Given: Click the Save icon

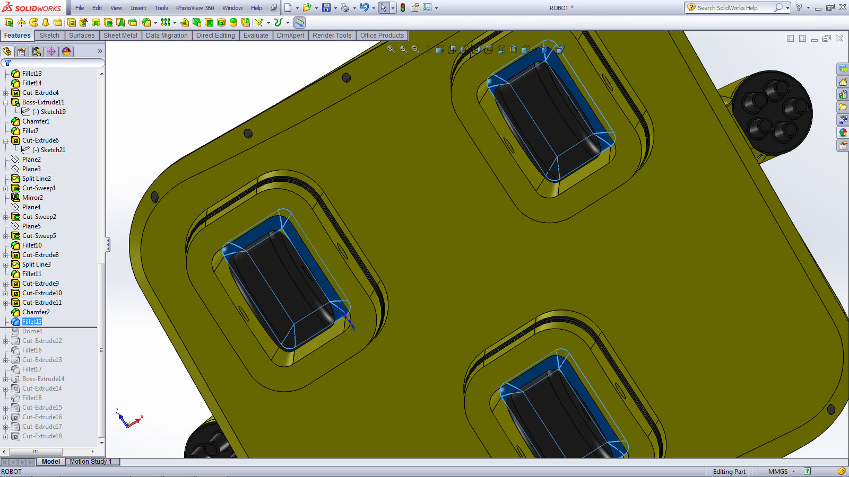Looking at the screenshot, I should click(326, 7).
